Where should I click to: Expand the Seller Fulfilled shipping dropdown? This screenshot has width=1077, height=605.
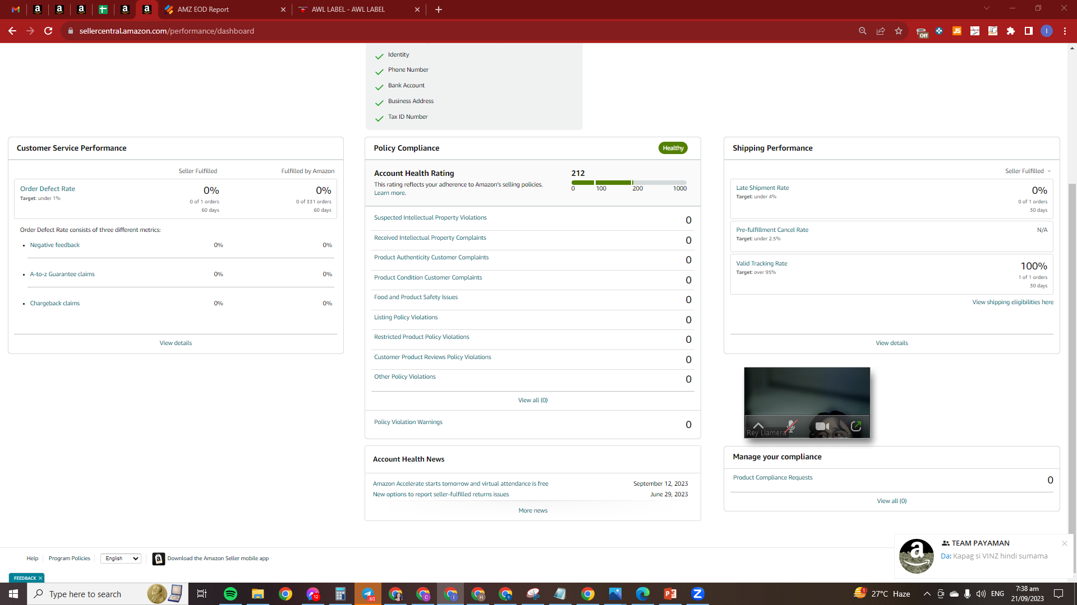click(x=1028, y=171)
